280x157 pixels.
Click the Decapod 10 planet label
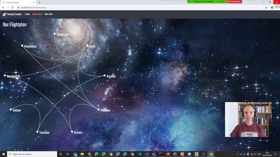point(13,76)
